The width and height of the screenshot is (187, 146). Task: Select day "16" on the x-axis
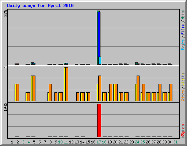93,142
